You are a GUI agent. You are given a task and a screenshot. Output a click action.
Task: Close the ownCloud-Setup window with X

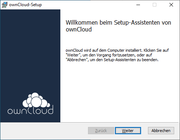tap(171, 5)
